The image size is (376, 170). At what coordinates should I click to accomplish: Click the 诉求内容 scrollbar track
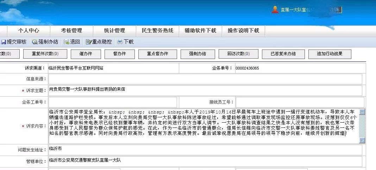click(x=362, y=126)
